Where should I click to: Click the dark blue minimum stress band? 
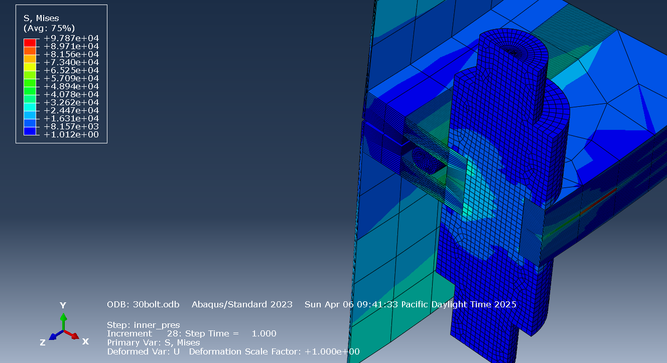(x=29, y=130)
